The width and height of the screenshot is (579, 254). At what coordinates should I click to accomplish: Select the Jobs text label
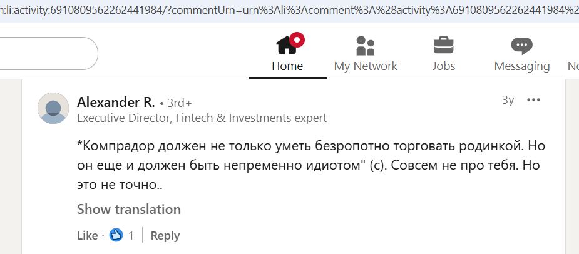444,66
